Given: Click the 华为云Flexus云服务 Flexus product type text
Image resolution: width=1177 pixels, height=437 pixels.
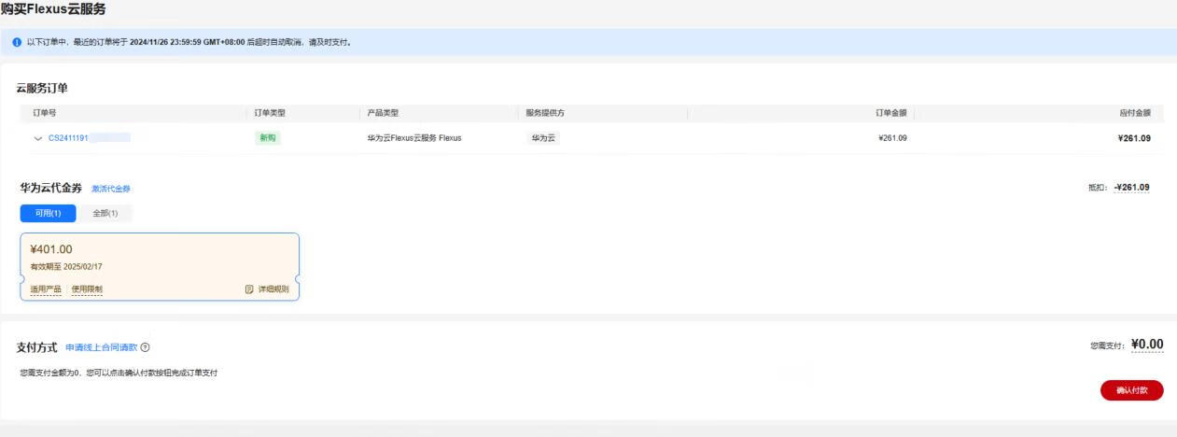Looking at the screenshot, I should (414, 138).
